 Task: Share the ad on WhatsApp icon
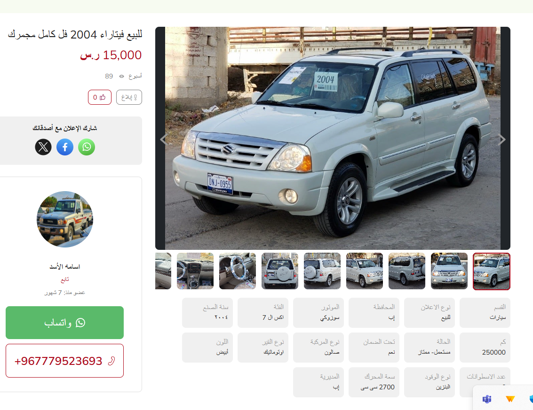click(87, 147)
